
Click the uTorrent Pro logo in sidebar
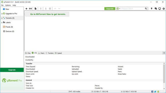click(12, 81)
